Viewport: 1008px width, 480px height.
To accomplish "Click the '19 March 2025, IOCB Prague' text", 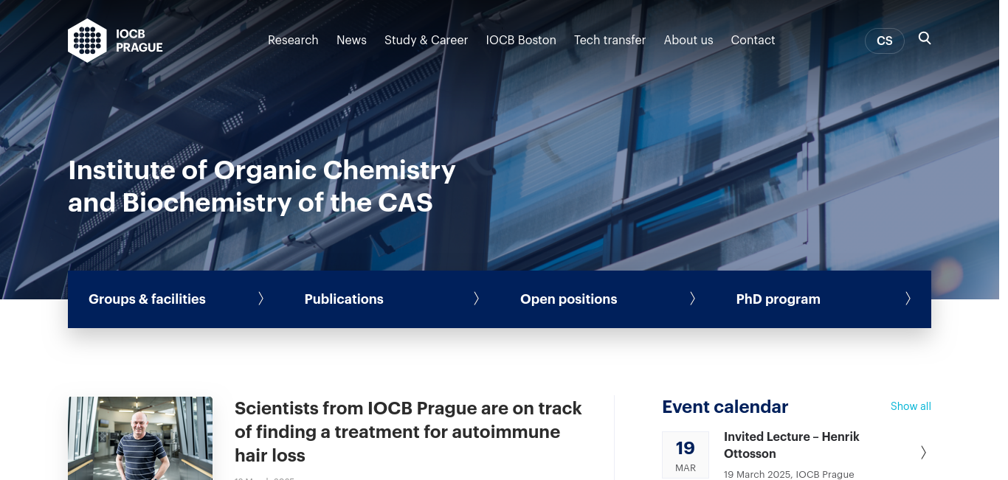I will point(789,474).
